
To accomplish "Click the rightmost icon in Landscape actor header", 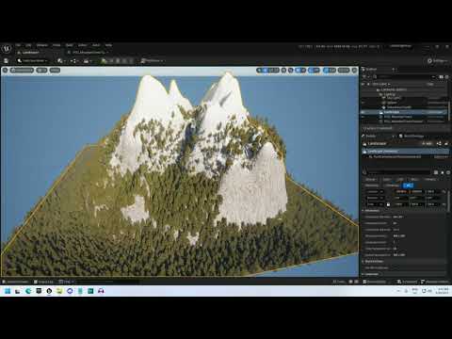I will pos(446,143).
